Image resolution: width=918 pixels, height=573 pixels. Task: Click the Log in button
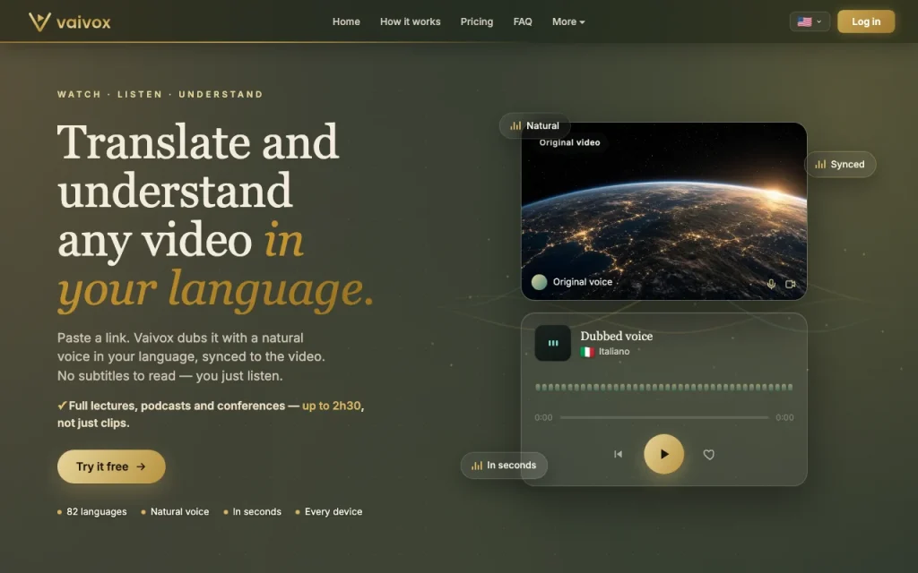(x=865, y=21)
